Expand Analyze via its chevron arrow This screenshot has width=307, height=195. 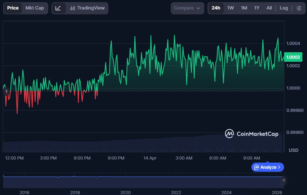279,167
